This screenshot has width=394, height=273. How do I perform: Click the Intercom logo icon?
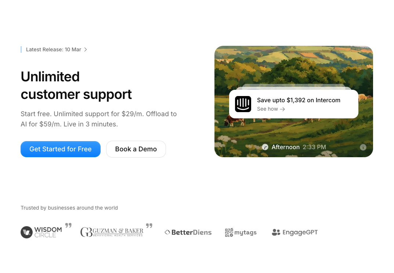pos(243,104)
